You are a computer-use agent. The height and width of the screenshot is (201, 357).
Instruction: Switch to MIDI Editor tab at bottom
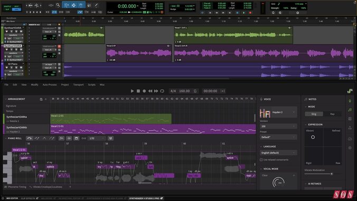12,198
